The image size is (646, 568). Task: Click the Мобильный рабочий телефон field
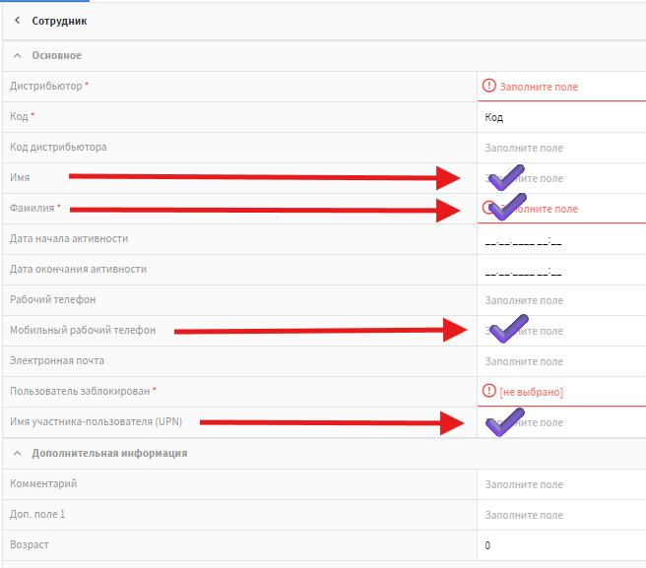pyautogui.click(x=561, y=331)
